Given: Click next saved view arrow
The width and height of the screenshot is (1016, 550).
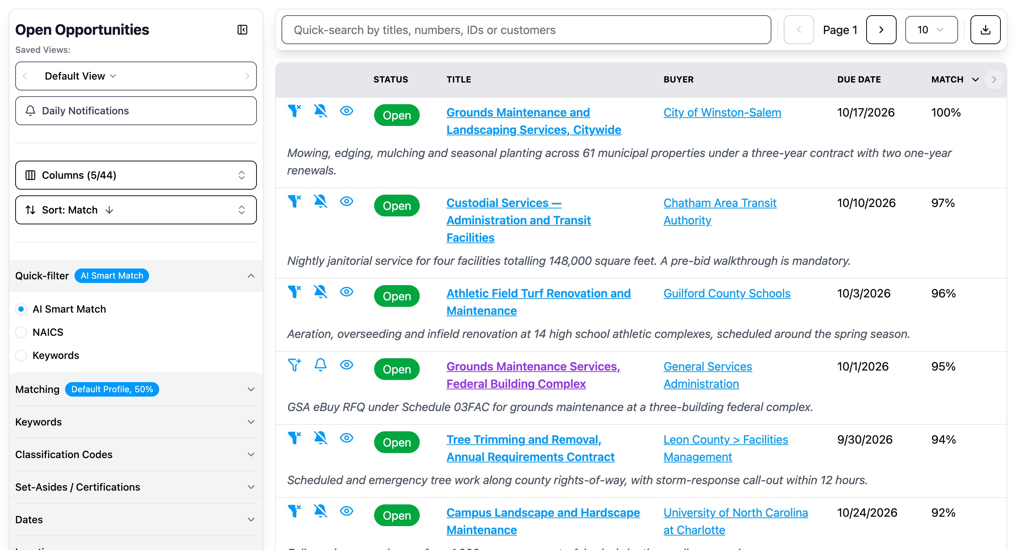Looking at the screenshot, I should tap(247, 76).
